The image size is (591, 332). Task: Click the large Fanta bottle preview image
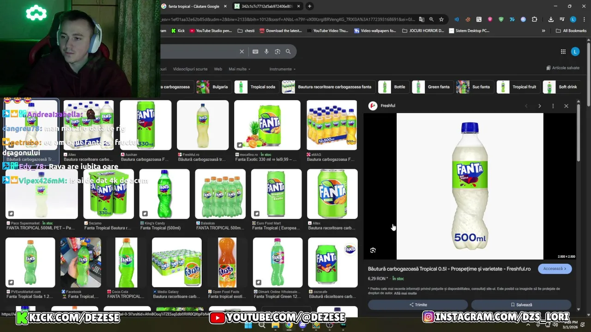coord(470,186)
